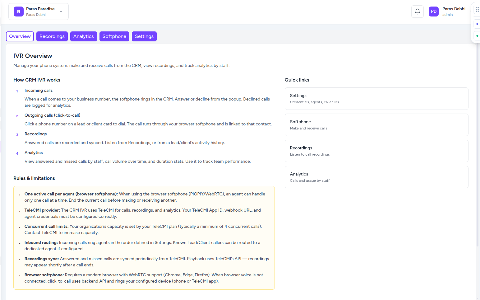The image size is (480, 300).
Task: Switch to the Settings tab
Action: pos(144,36)
